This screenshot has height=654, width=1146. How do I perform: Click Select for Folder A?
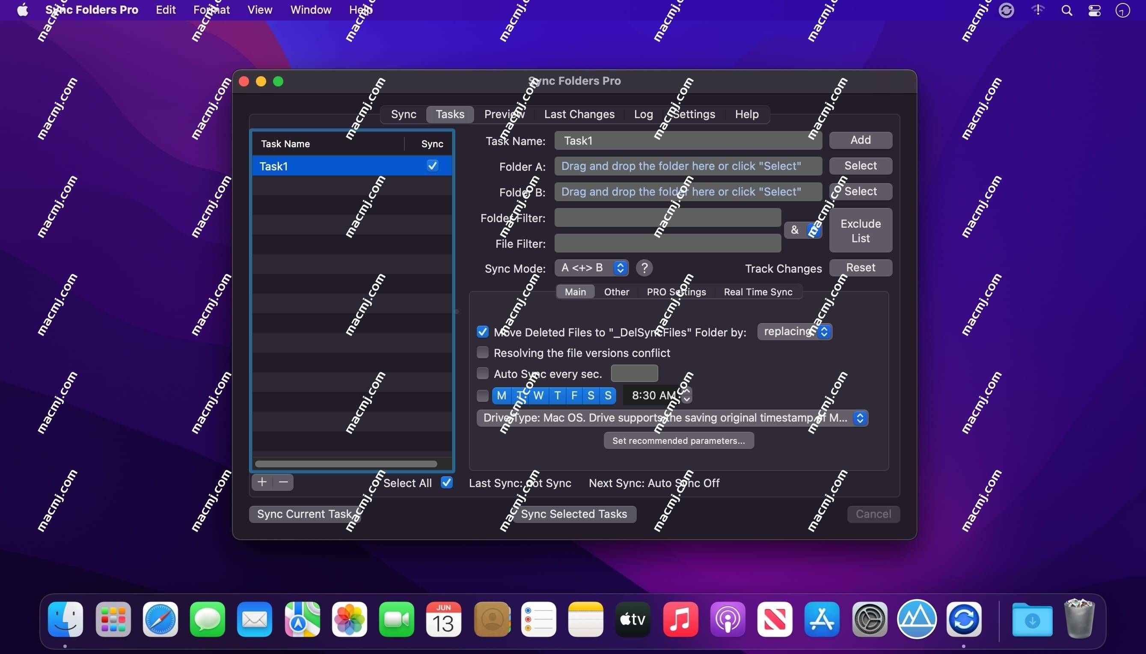(861, 166)
